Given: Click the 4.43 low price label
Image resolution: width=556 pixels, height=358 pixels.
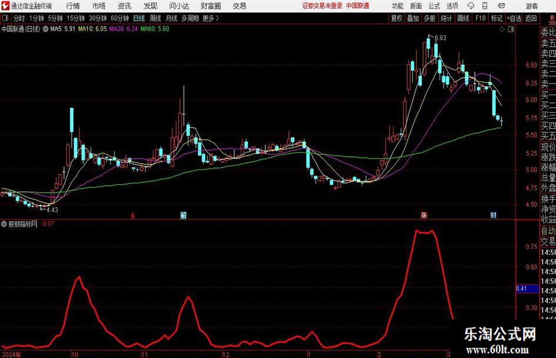Looking at the screenshot, I should [52, 210].
